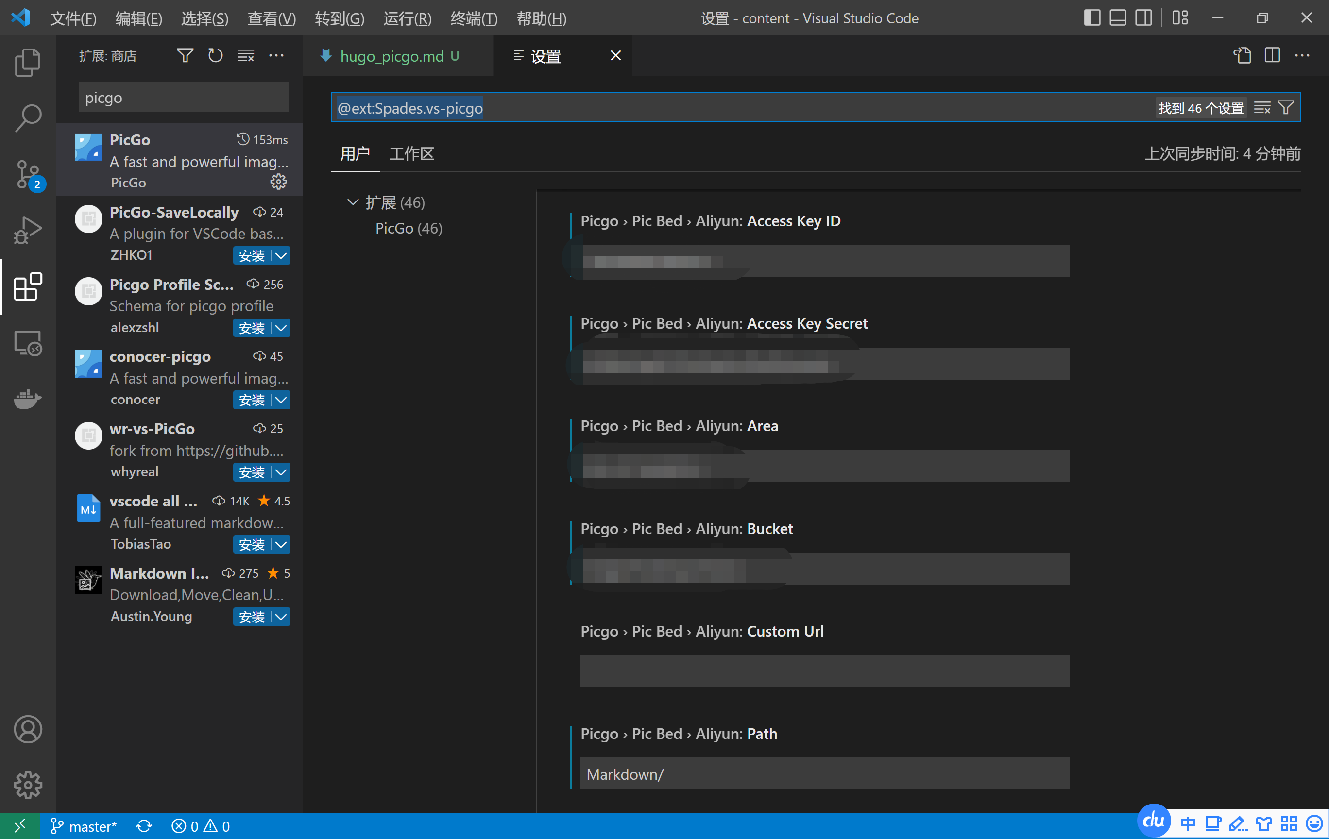The width and height of the screenshot is (1329, 839).
Task: Install Picgo Profile Schema extension
Action: point(252,328)
